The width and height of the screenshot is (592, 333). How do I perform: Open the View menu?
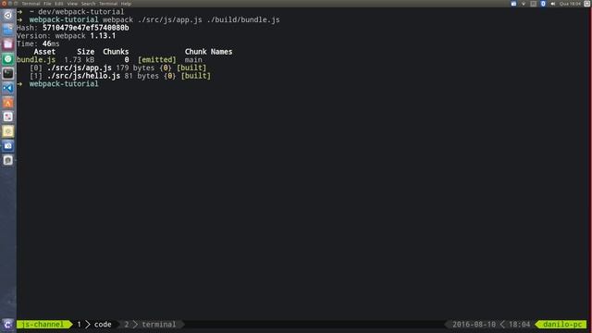72,4
